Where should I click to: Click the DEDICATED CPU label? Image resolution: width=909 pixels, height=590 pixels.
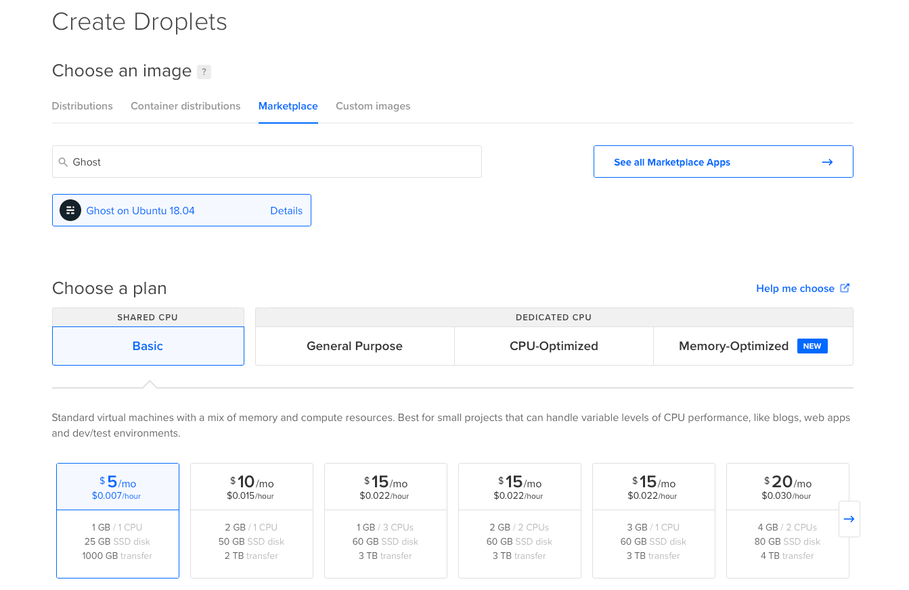pos(554,317)
